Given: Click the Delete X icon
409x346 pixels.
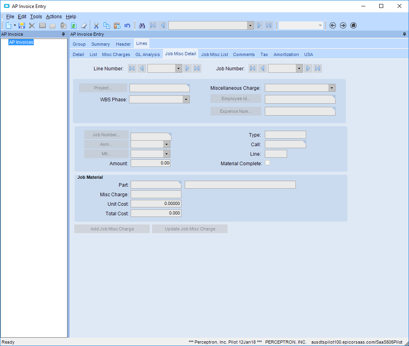Looking at the screenshot, I should pos(32,25).
